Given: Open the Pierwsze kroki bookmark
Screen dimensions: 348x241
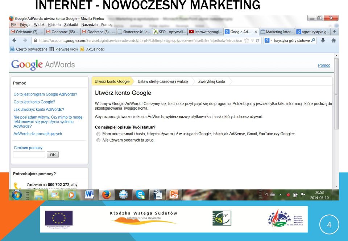Looking at the screenshot, I should click(x=64, y=49).
